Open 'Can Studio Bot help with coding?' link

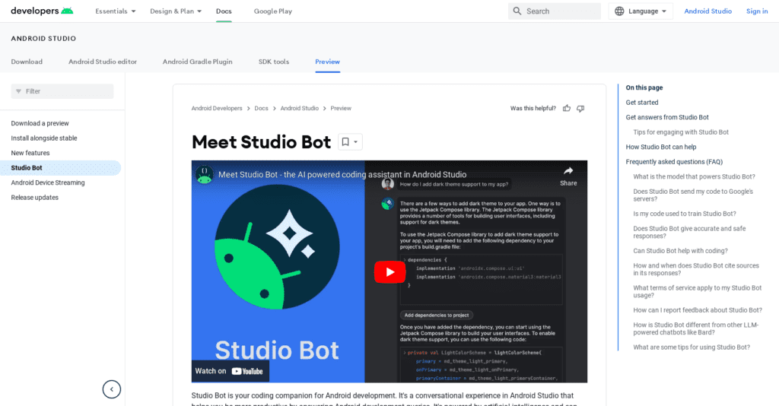[x=680, y=251]
